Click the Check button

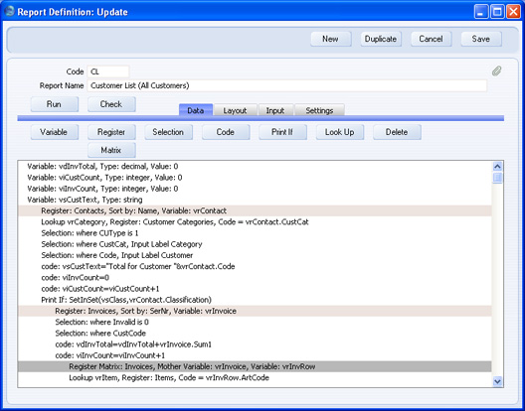(111, 104)
